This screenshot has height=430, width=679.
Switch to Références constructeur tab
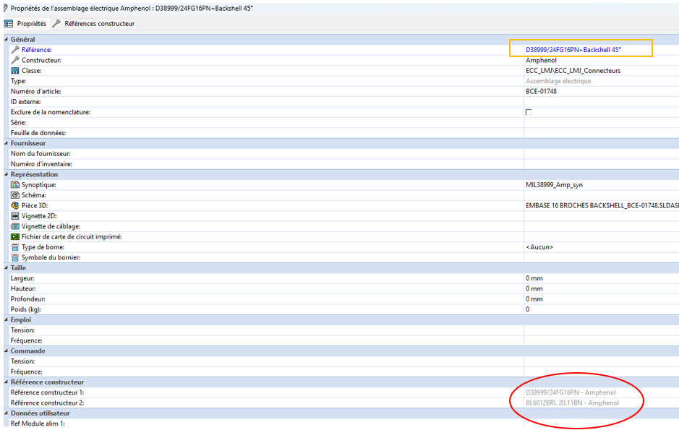93,24
